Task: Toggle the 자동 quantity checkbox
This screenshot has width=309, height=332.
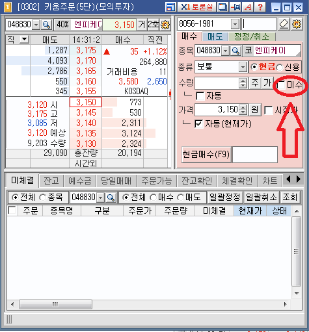Action: point(200,96)
